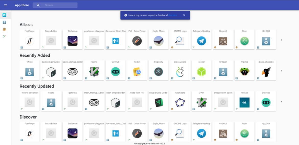Open the Black_Chocobo app tile

click(266, 70)
